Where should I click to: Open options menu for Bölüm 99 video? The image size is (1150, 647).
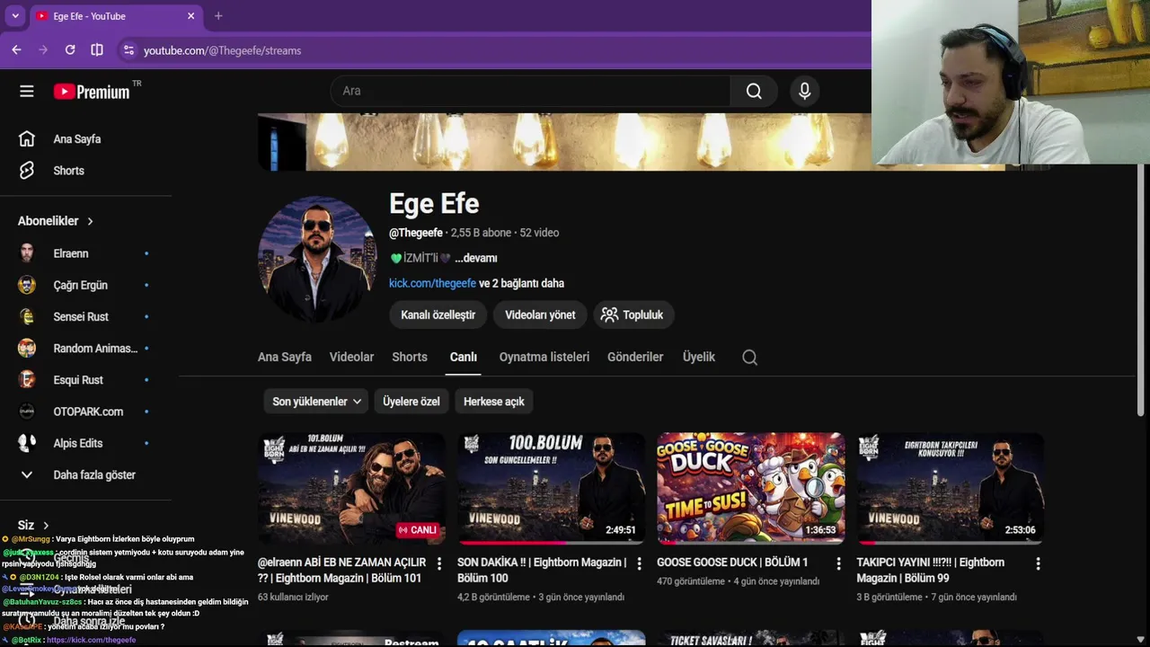pos(1038,563)
